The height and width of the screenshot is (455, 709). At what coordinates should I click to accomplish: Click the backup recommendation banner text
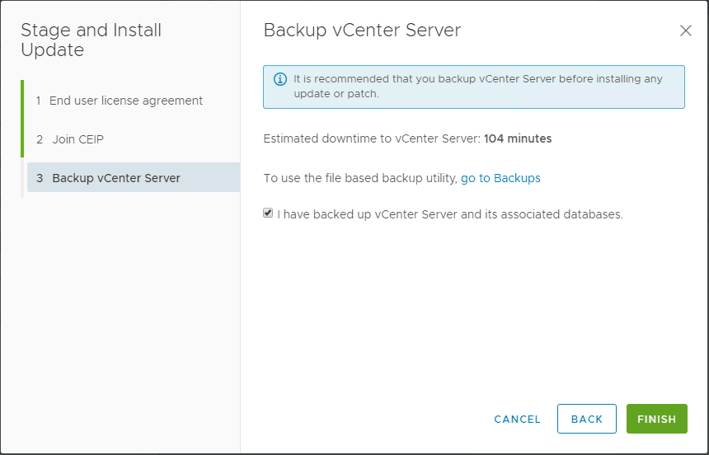click(478, 87)
